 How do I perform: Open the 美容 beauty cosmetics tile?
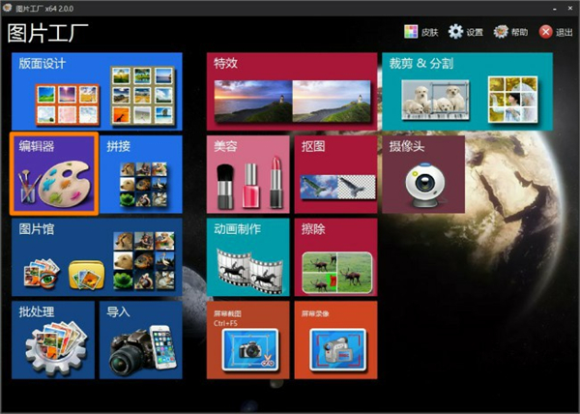coord(247,175)
